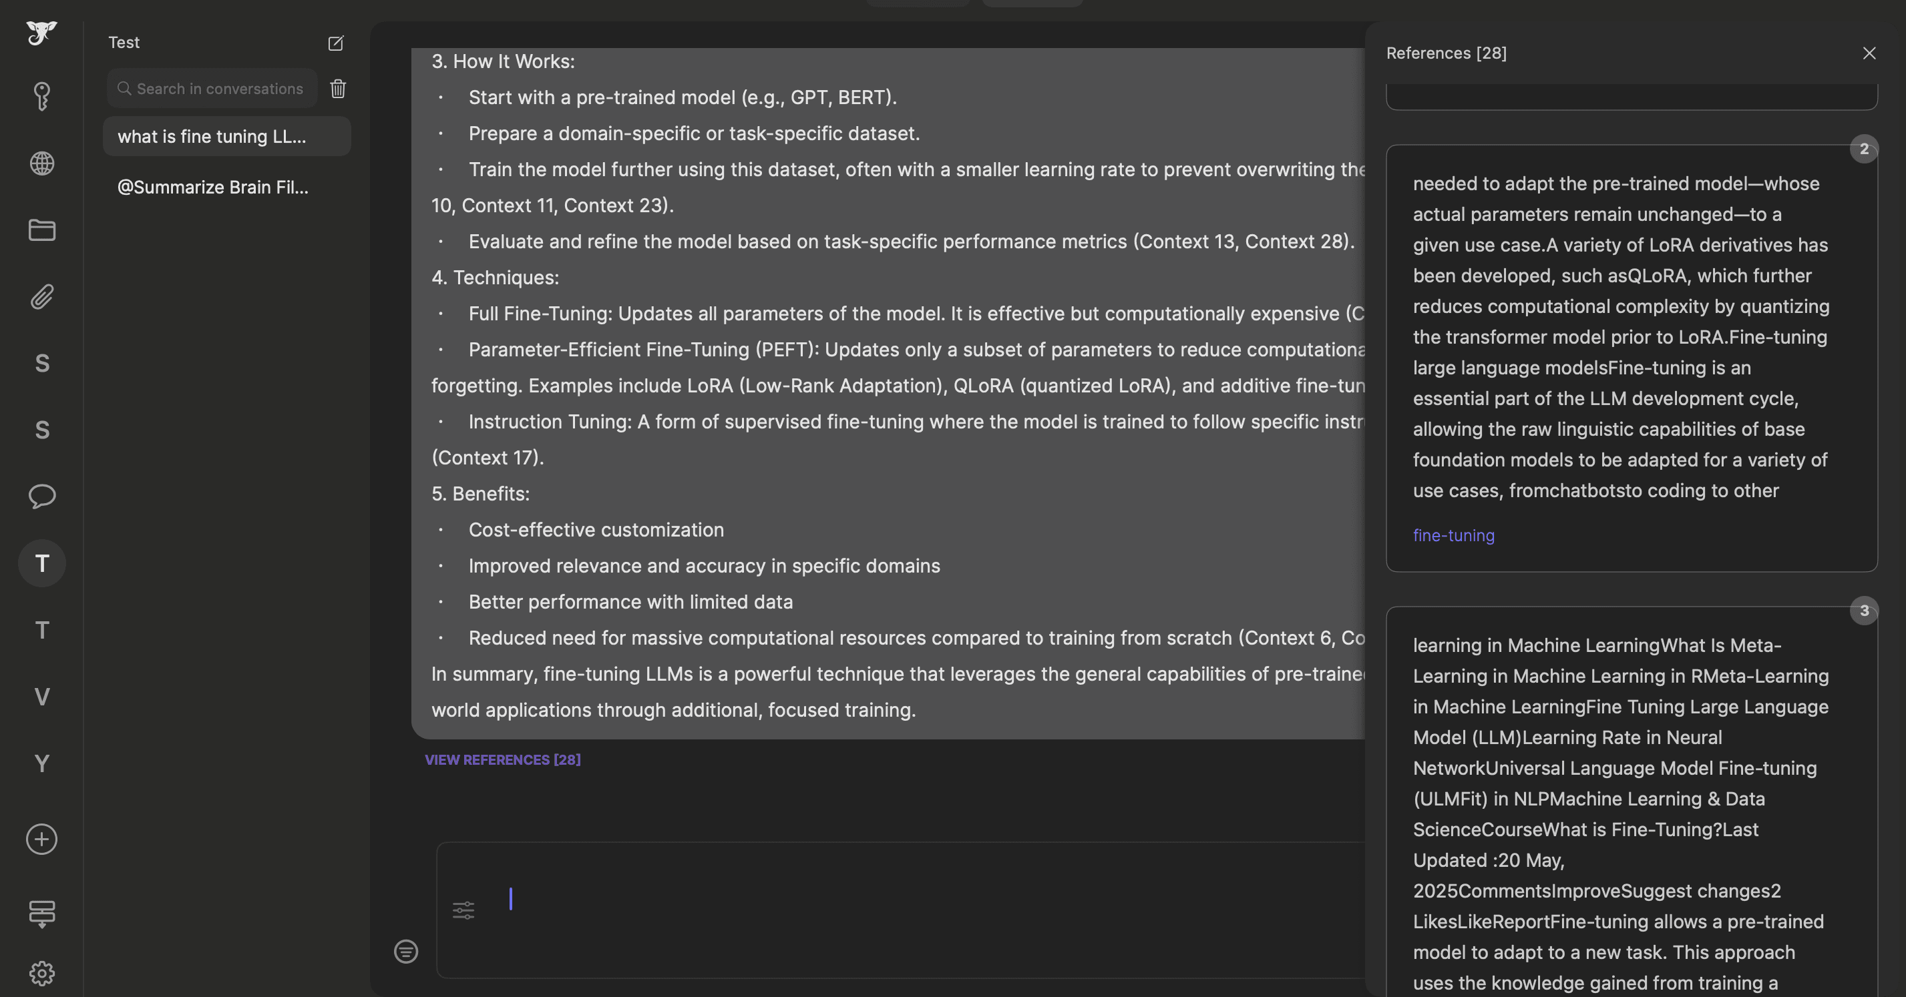Select the highlighted T workspace
This screenshot has height=997, width=1906.
click(x=41, y=564)
